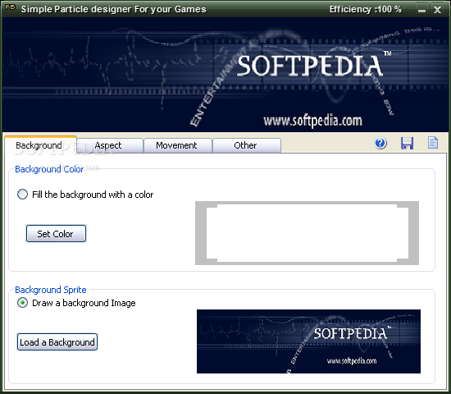Minimize the particle designer window
Screen dimensions: 451x394
[421, 10]
